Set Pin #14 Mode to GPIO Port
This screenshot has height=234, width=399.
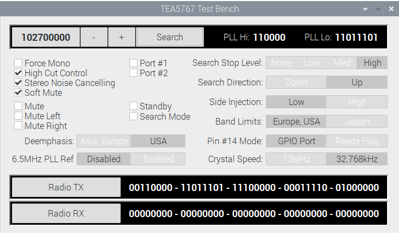click(x=296, y=141)
